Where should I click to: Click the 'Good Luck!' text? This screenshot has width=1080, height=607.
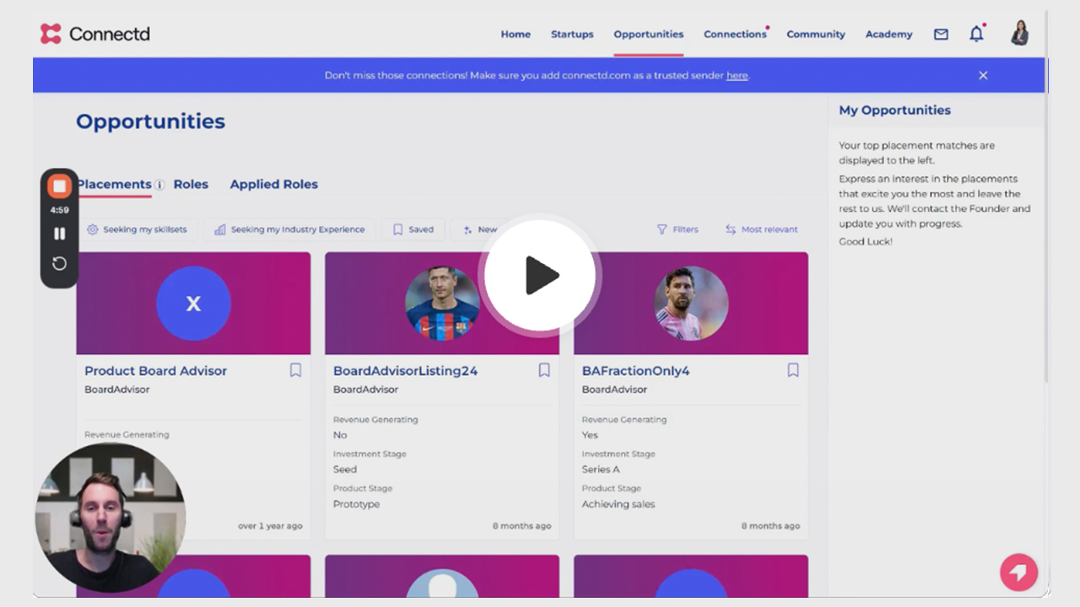coord(866,242)
